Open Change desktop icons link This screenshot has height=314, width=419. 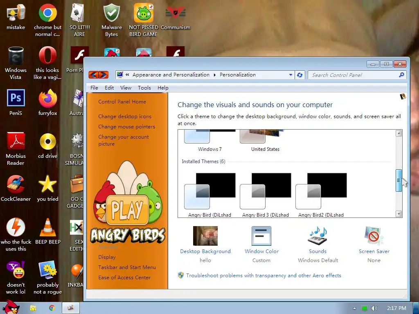tap(125, 117)
